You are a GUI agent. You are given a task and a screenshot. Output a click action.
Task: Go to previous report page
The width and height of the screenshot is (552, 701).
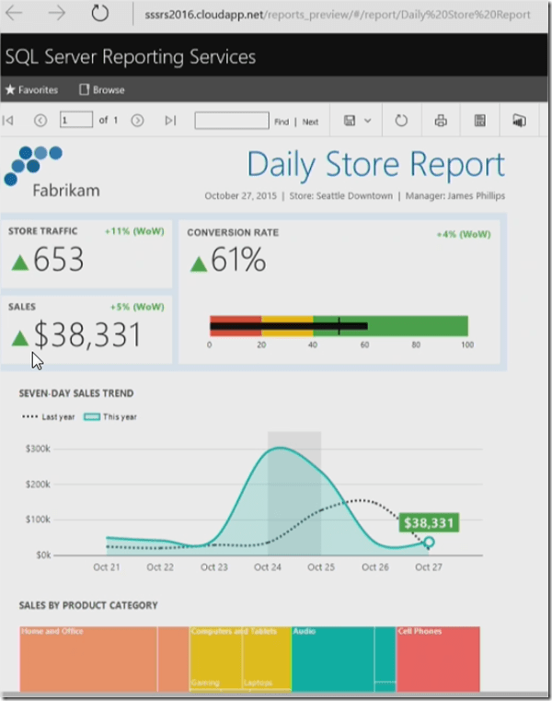(x=40, y=121)
